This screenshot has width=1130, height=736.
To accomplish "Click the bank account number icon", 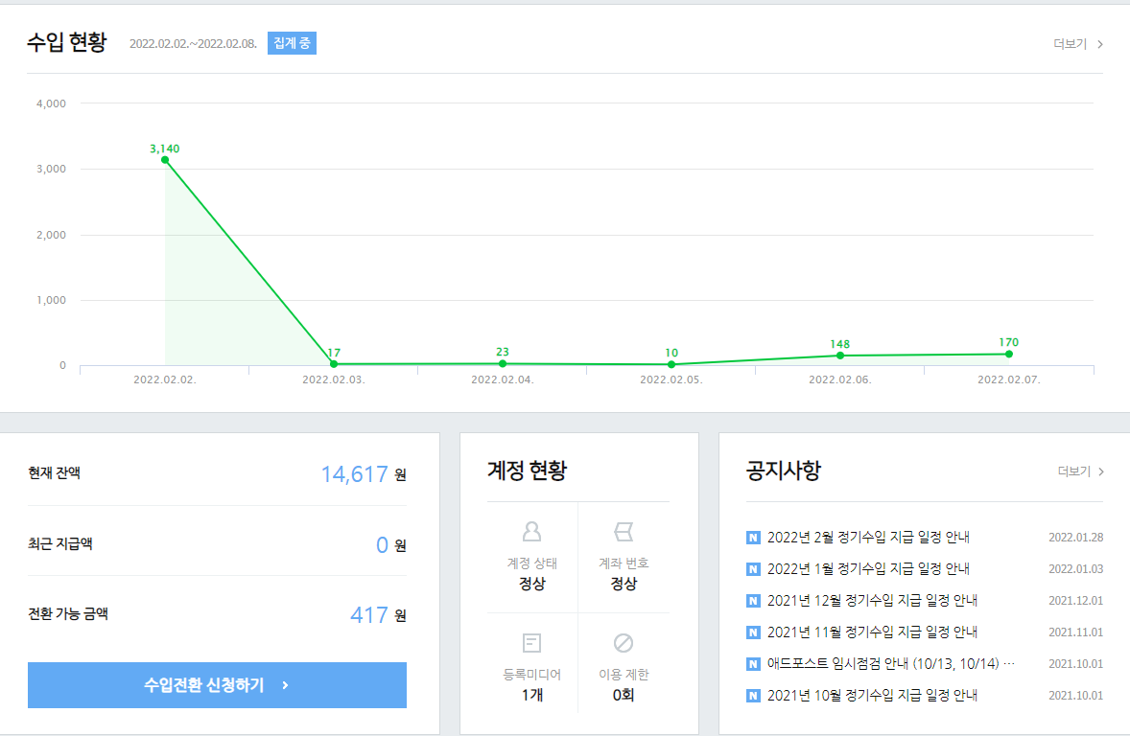I will click(624, 532).
